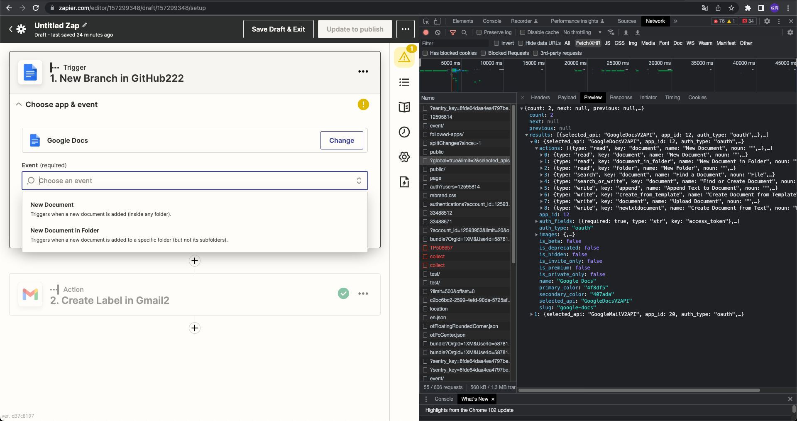The image size is (797, 421).
Task: Check the Disable cache option
Action: (523, 32)
